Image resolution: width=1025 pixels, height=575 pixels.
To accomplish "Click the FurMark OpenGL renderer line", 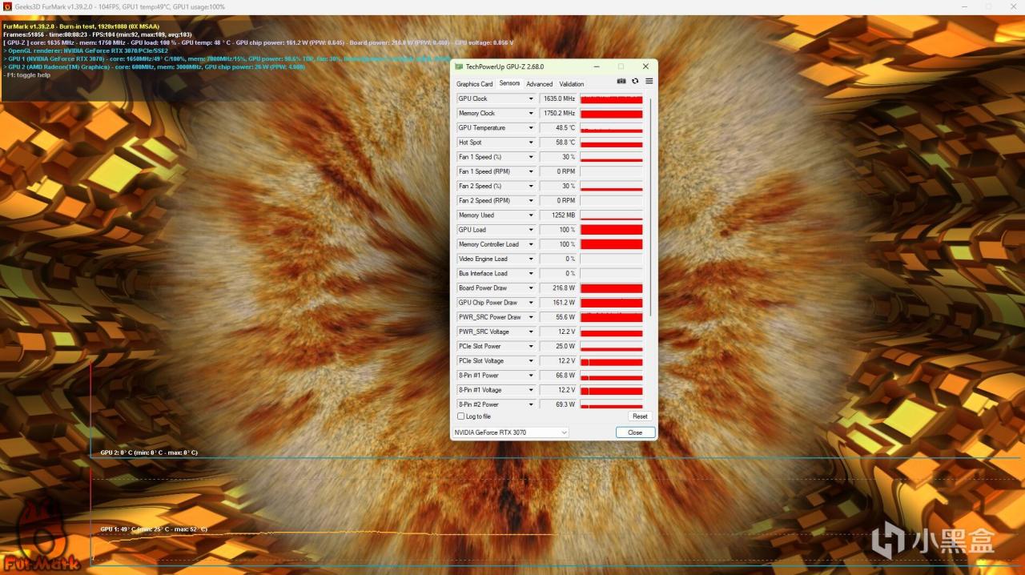I will [86, 50].
